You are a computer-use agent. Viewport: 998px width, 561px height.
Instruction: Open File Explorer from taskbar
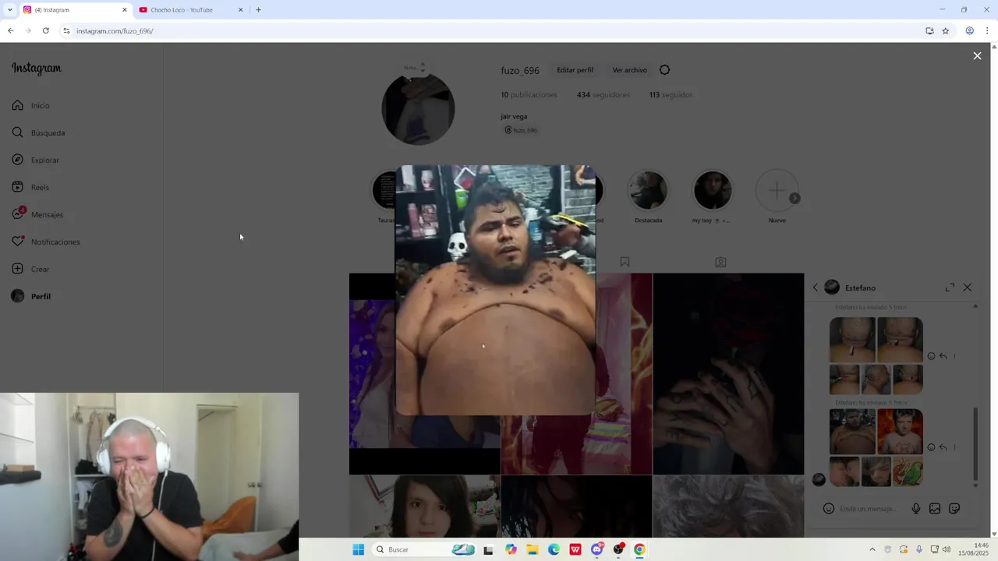pos(533,549)
